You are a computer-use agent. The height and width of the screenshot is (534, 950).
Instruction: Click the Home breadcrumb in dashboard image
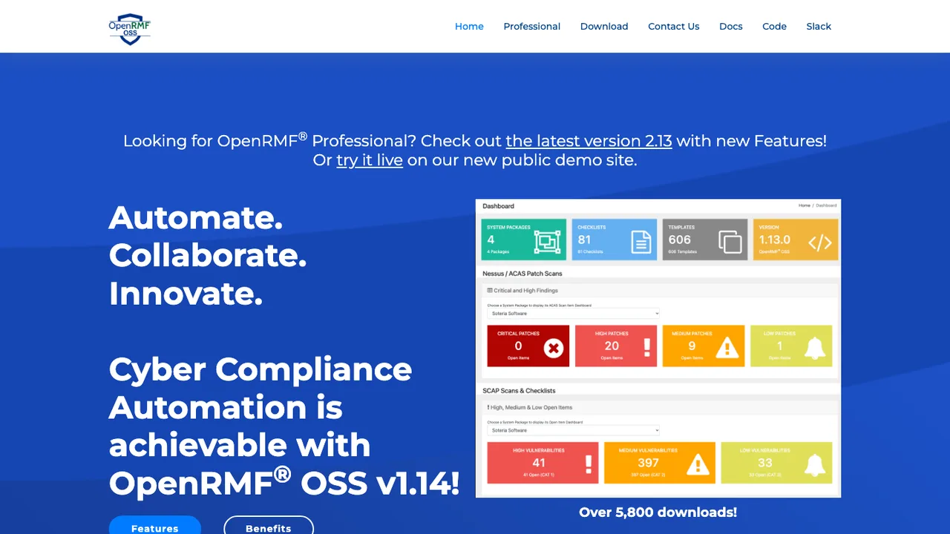coord(805,205)
